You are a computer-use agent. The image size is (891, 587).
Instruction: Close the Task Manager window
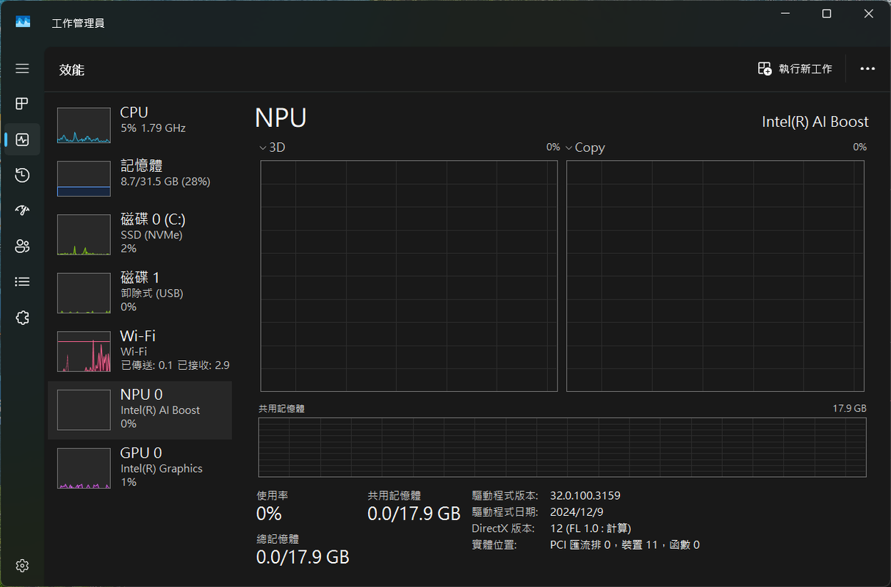point(869,14)
